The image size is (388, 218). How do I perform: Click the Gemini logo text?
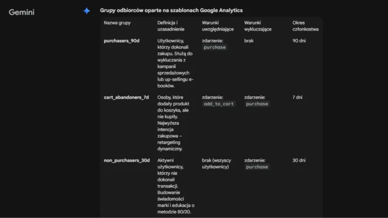pyautogui.click(x=22, y=12)
